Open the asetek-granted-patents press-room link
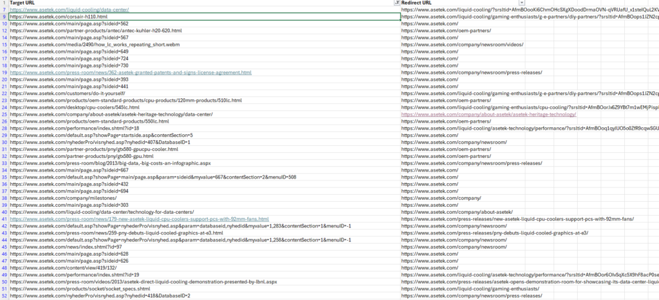The width and height of the screenshot is (659, 300). coord(131,73)
